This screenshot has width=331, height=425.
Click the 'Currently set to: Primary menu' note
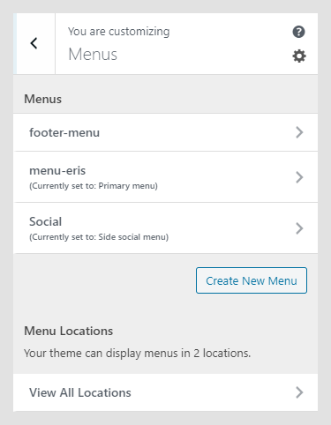pos(94,186)
